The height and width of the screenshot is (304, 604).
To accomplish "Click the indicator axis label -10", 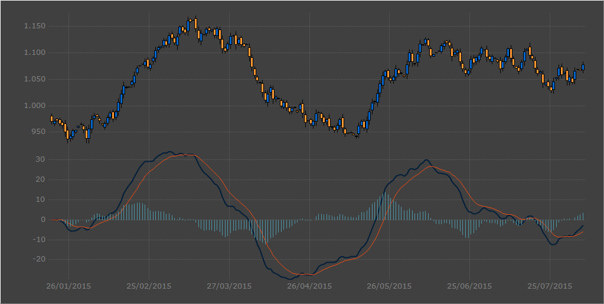I will (x=39, y=240).
